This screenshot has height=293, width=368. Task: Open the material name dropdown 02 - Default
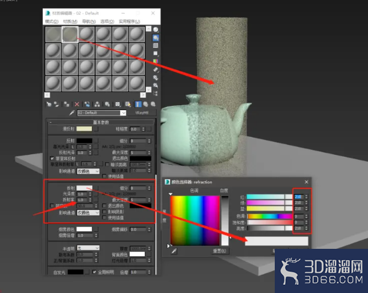point(123,113)
